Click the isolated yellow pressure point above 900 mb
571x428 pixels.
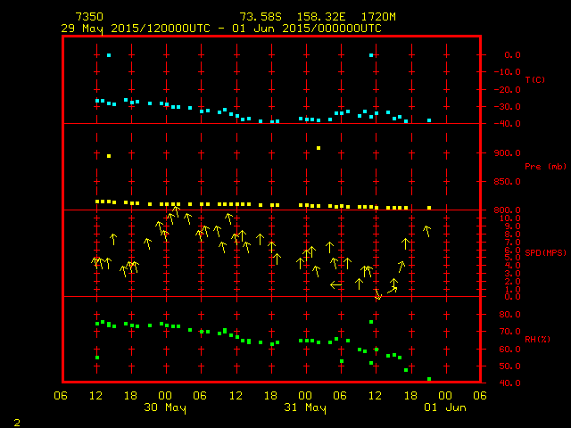[x=319, y=148]
